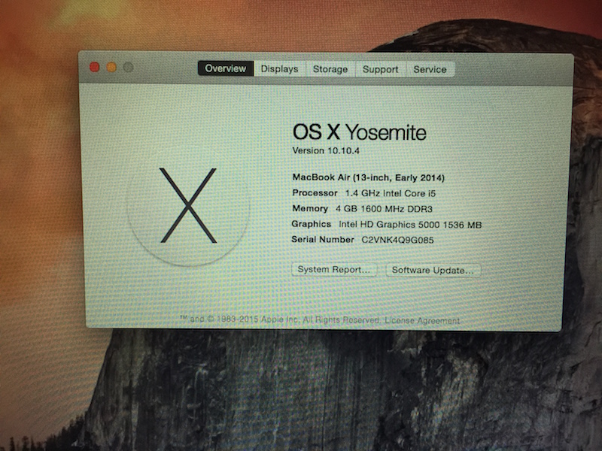602x451 pixels.
Task: Select the serial number C2VNK4Q9G085
Action: pyautogui.click(x=398, y=240)
